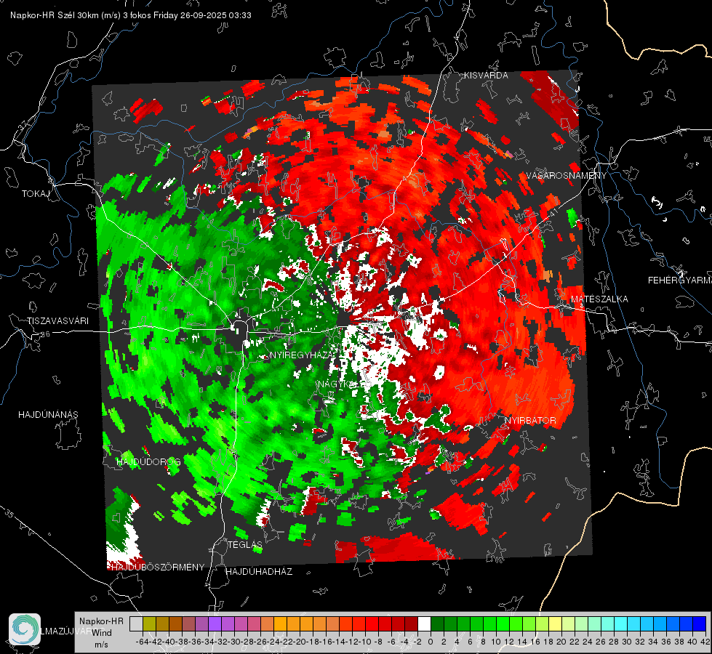Click the m/s unit label in legend
The width and height of the screenshot is (712, 654).
(101, 645)
